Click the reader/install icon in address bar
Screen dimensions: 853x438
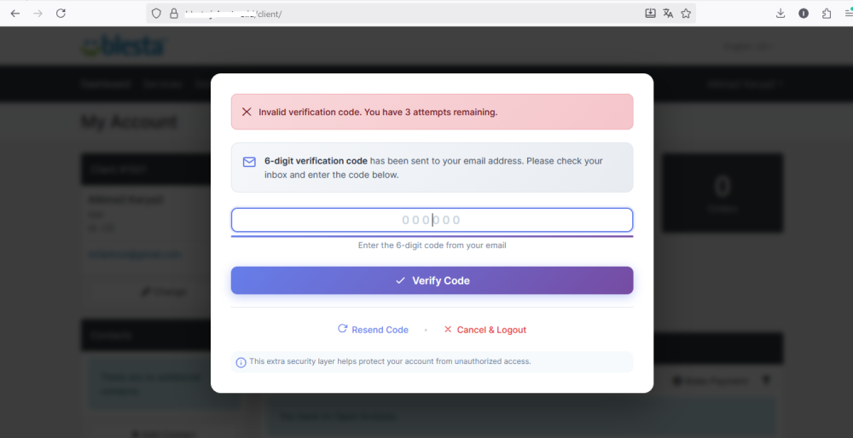click(650, 14)
